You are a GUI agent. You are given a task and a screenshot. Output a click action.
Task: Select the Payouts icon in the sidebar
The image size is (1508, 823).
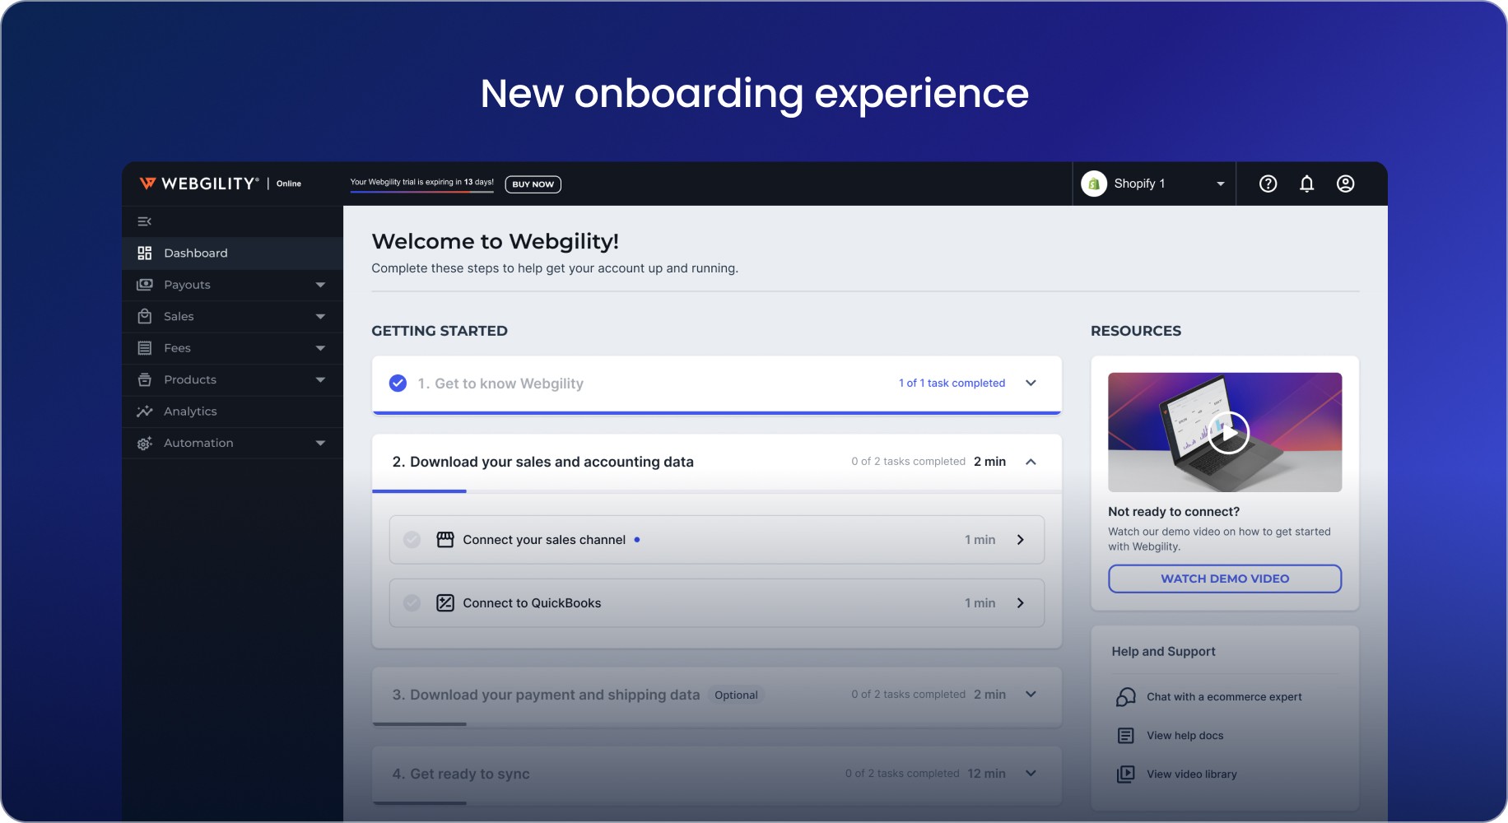click(x=144, y=284)
